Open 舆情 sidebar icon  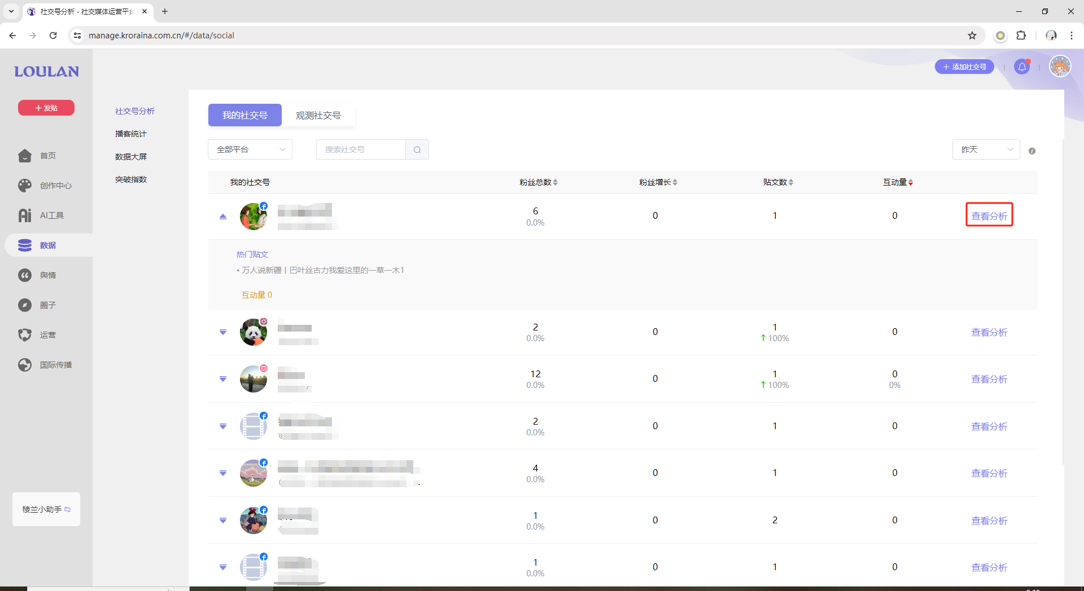[25, 275]
